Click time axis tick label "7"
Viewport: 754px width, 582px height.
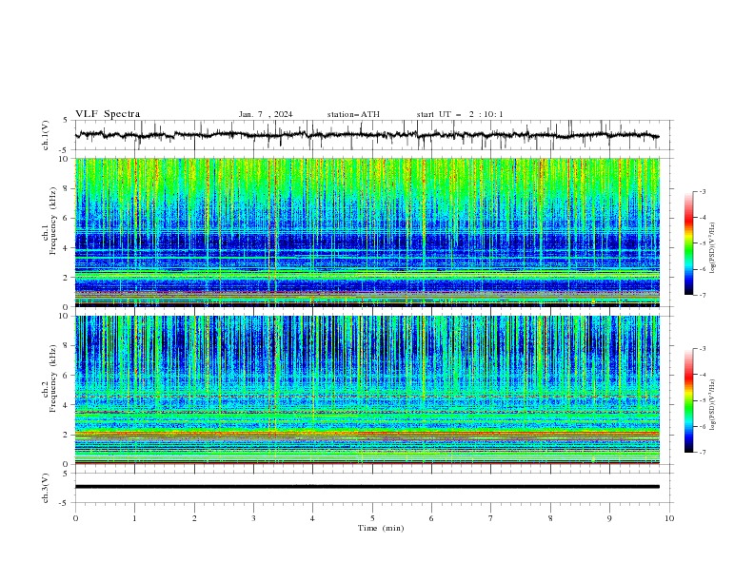491,518
